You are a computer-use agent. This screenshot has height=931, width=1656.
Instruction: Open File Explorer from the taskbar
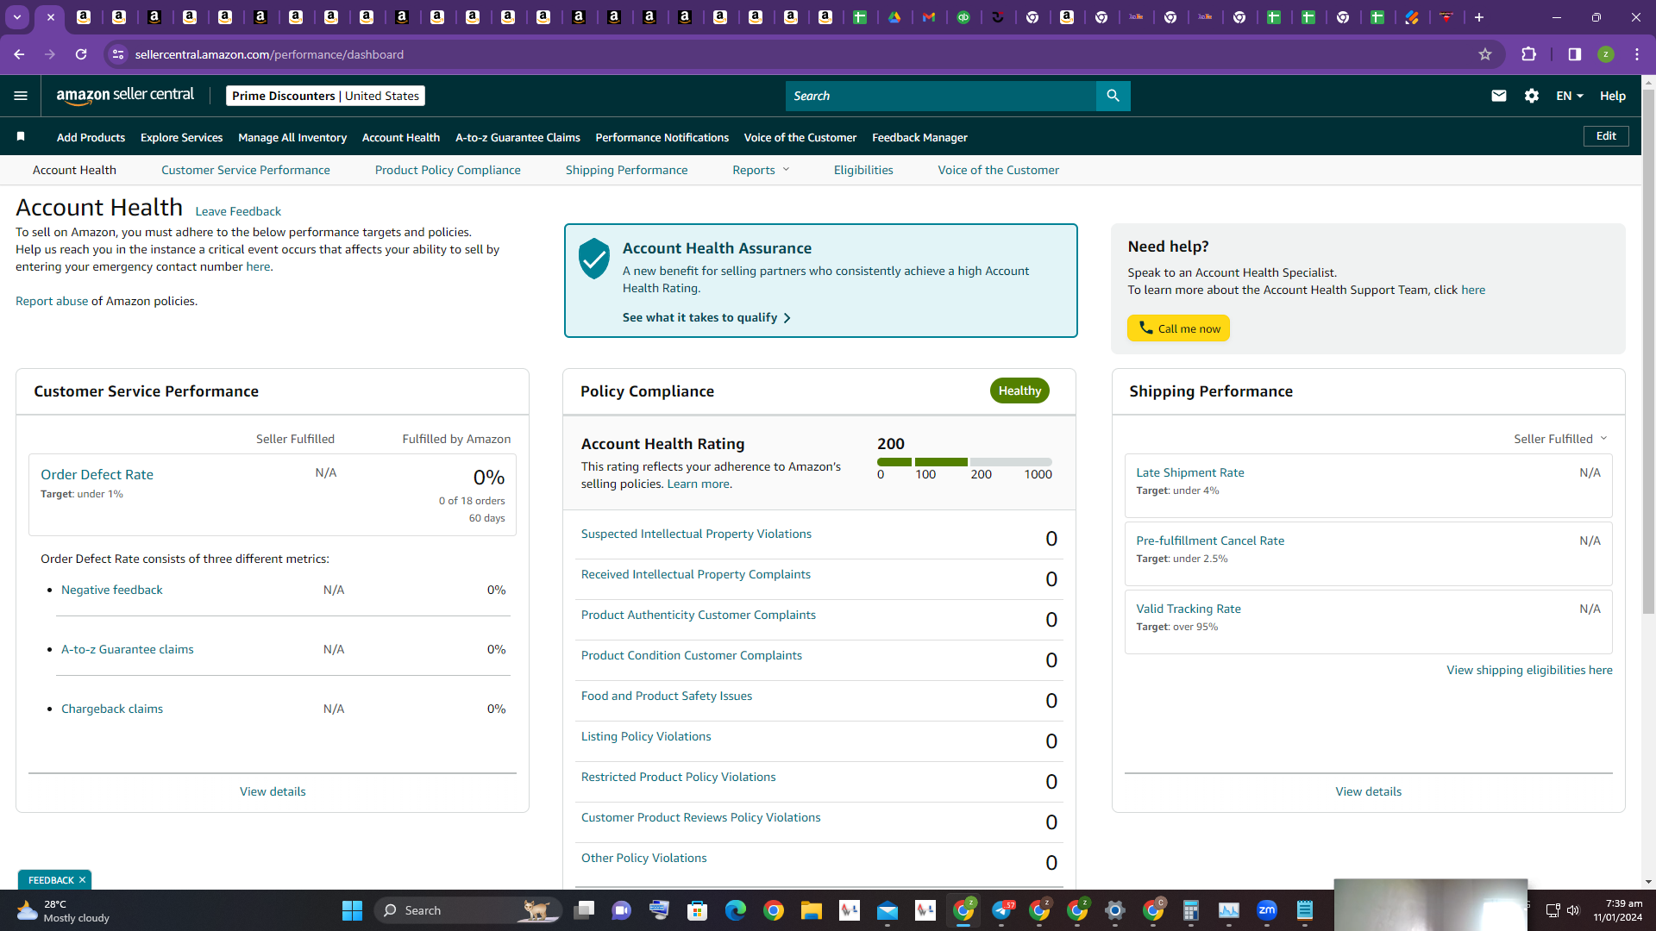[x=812, y=910]
